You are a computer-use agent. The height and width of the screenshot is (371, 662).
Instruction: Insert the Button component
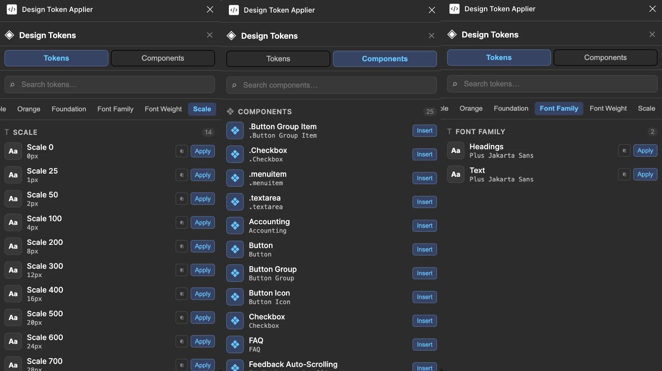424,249
